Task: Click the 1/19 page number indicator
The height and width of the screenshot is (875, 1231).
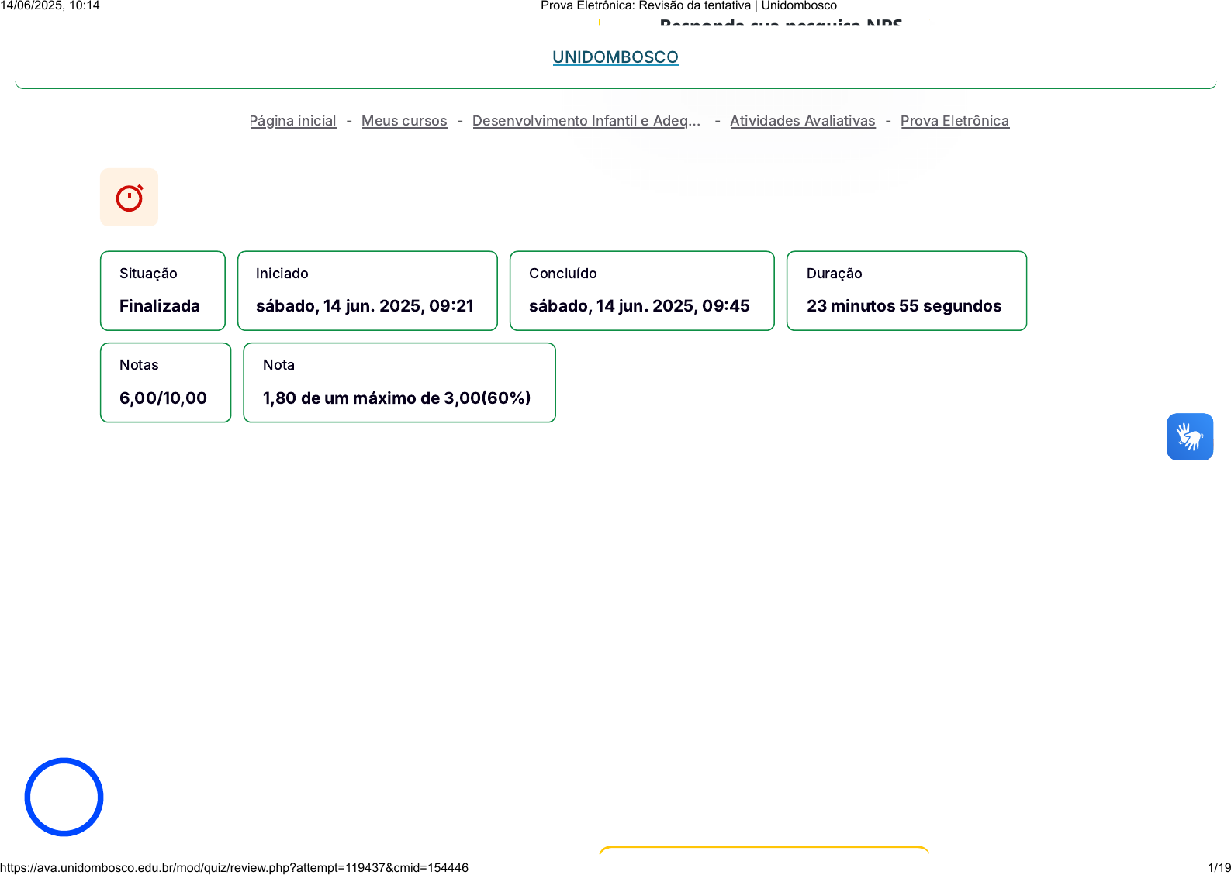Action: coord(1219,868)
